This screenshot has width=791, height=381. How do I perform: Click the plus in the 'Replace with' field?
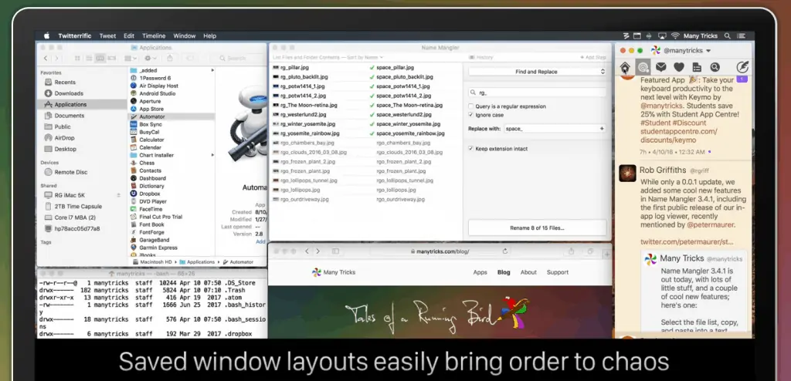601,129
